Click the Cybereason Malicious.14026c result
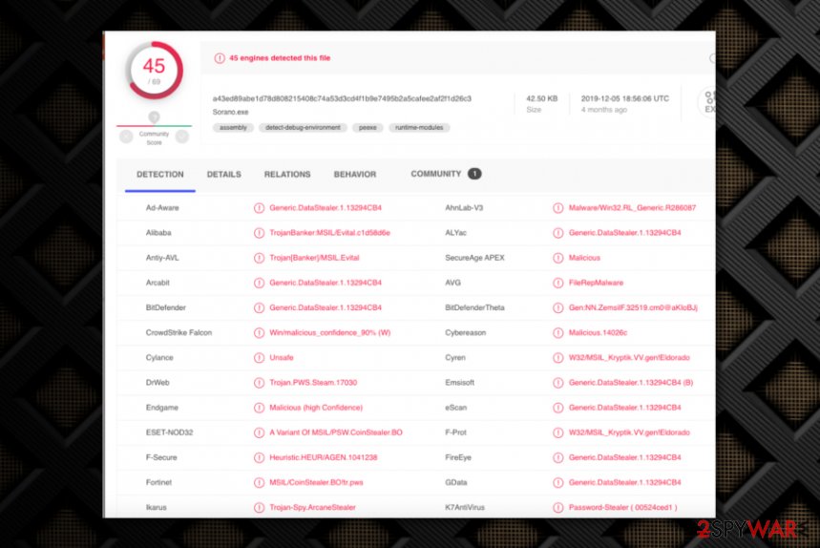Viewport: 820px width, 548px height. tap(598, 332)
